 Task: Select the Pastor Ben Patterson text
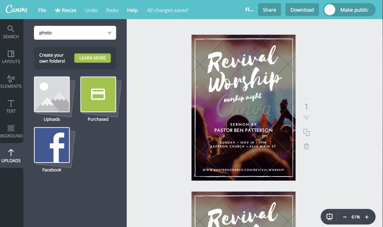point(244,130)
